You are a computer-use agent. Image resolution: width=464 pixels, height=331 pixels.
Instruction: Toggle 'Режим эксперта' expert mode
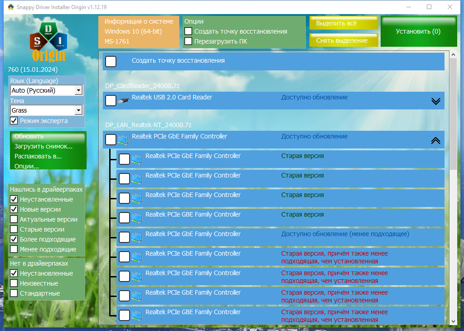[14, 121]
